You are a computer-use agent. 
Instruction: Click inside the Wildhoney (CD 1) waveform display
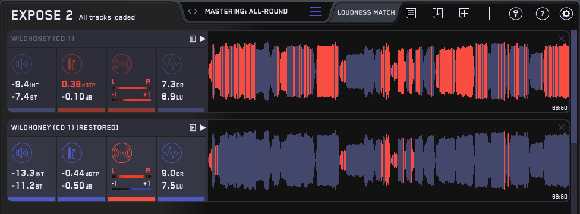[389, 72]
